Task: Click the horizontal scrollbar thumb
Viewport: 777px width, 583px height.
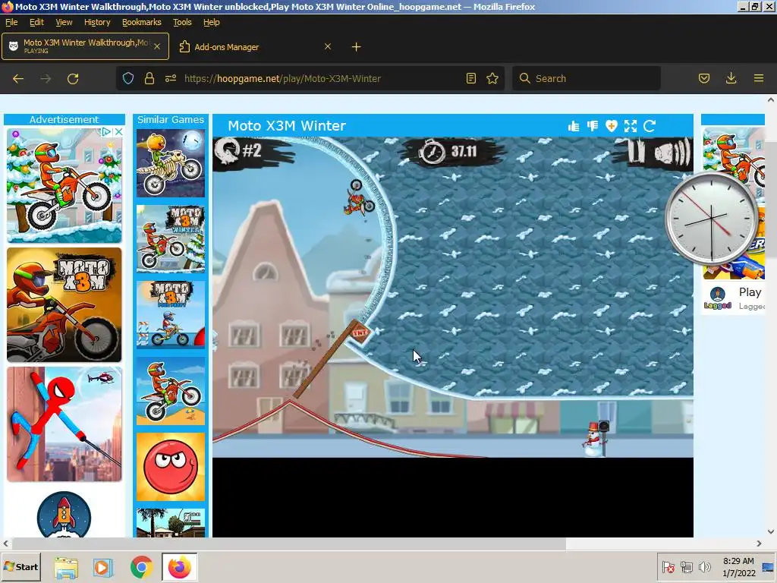Action: (x=289, y=544)
